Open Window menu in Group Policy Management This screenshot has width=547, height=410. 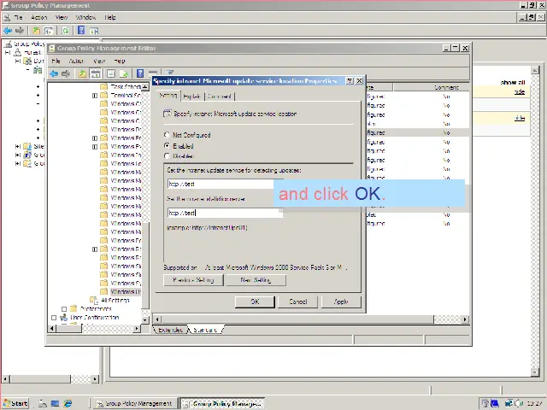point(85,17)
